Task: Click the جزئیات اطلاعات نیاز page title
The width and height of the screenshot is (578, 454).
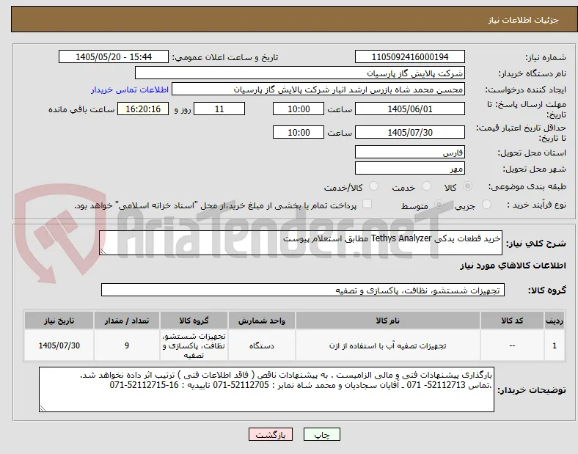Action: [x=524, y=20]
